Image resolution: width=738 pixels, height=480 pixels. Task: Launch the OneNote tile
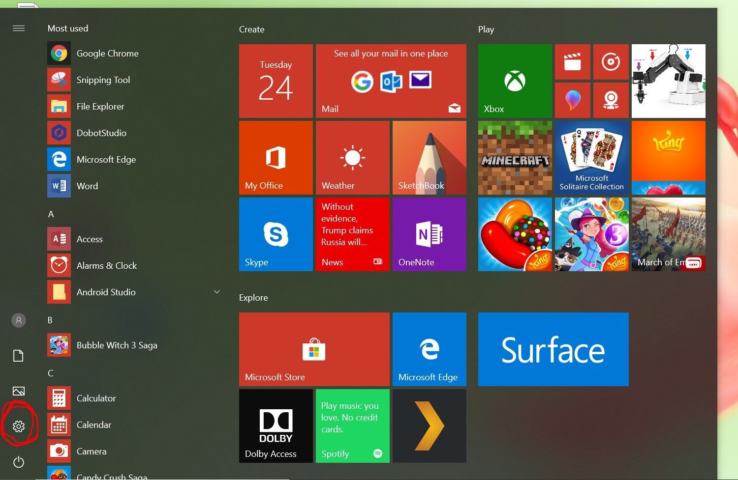click(430, 234)
